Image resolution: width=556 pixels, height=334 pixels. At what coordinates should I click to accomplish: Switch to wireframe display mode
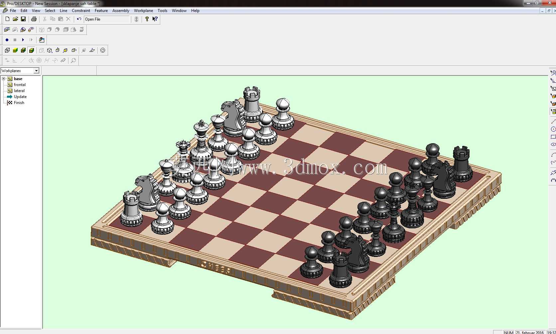[x=7, y=50]
